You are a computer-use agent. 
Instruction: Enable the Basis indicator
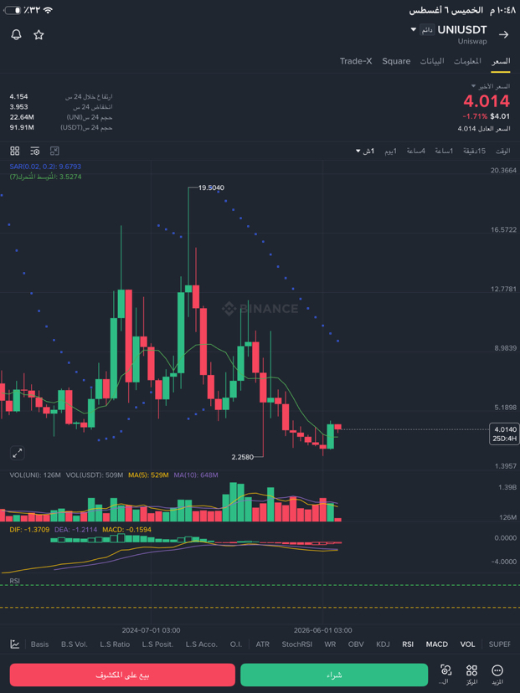click(40, 644)
